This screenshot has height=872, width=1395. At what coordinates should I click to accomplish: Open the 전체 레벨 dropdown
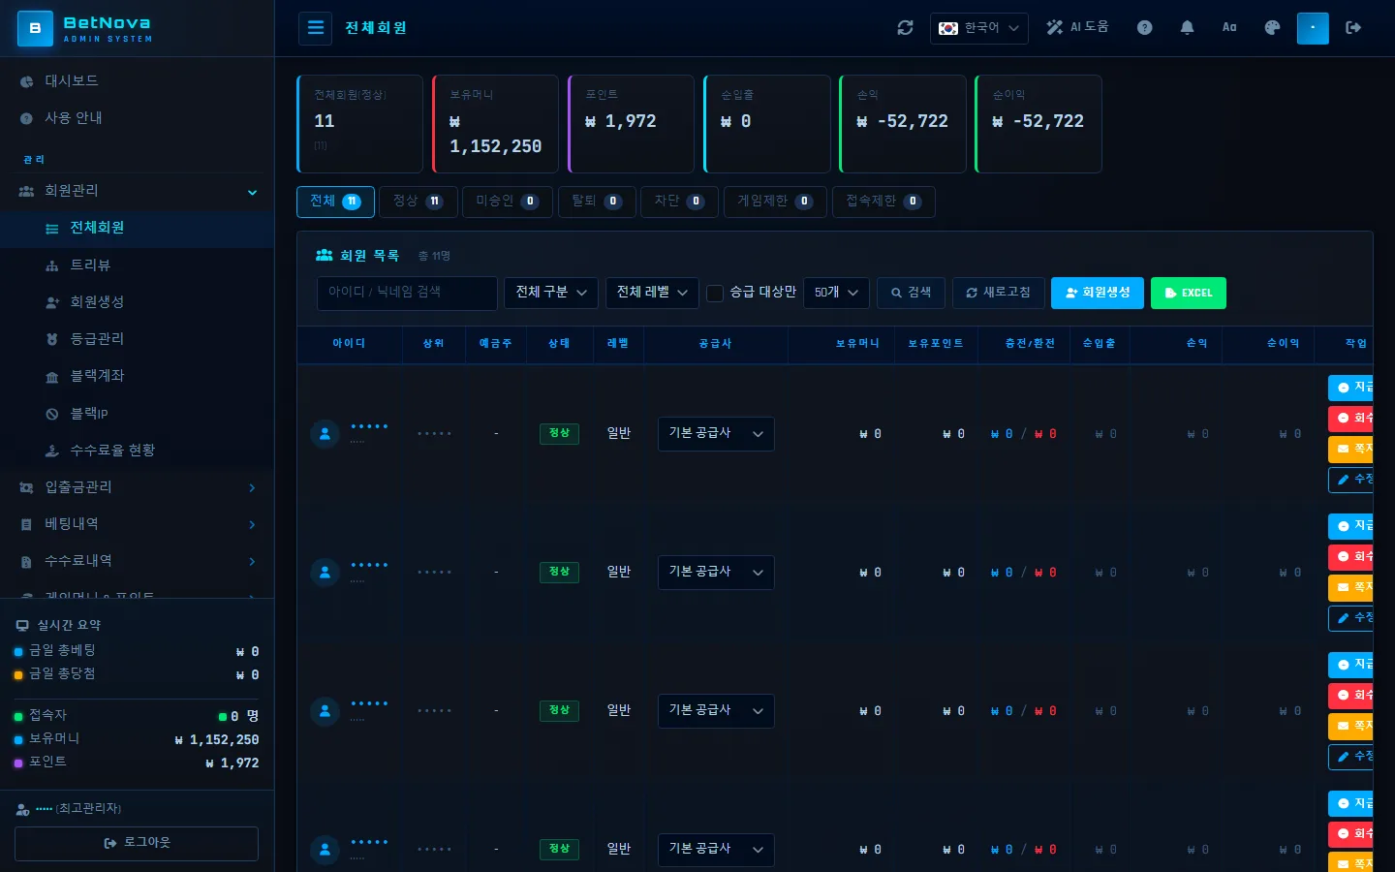coord(652,293)
